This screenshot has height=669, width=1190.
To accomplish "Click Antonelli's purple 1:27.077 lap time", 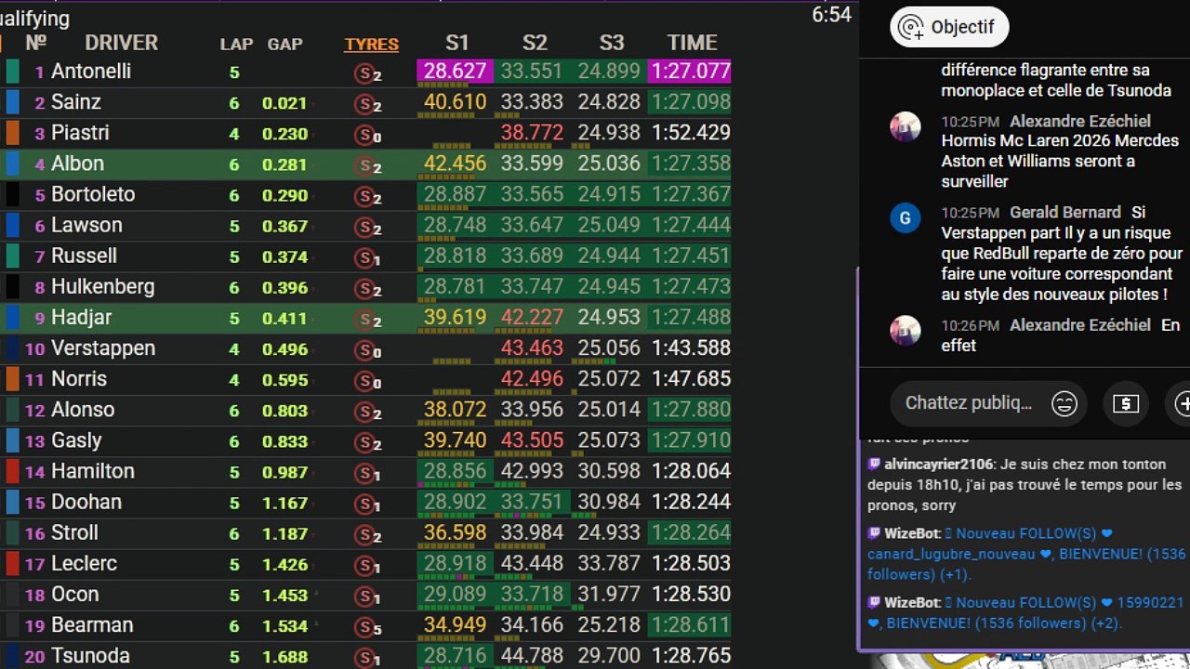I will [690, 72].
